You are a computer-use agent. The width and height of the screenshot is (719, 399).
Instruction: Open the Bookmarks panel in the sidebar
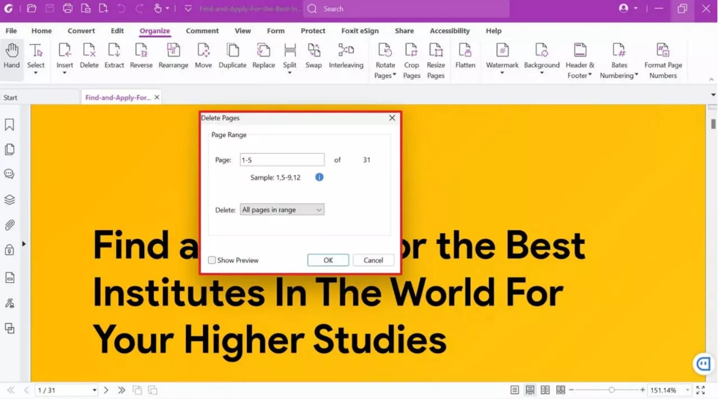(x=9, y=124)
